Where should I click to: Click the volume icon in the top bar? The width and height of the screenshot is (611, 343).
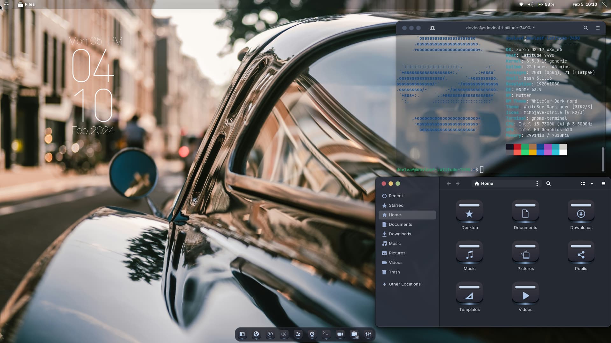[x=530, y=4]
